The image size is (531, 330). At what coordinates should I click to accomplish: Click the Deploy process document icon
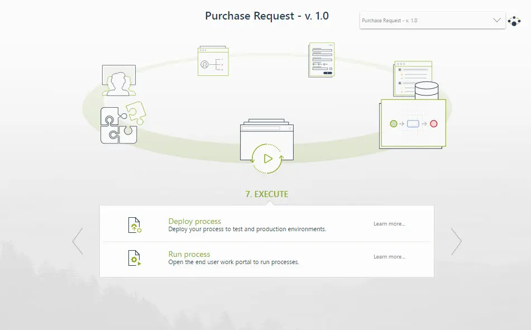(x=135, y=225)
